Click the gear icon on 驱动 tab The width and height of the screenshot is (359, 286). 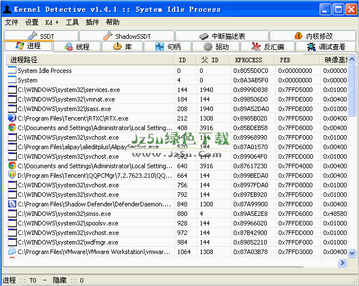coord(208,47)
